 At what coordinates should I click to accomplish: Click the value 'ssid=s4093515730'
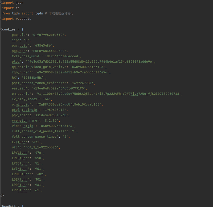[51, 115]
